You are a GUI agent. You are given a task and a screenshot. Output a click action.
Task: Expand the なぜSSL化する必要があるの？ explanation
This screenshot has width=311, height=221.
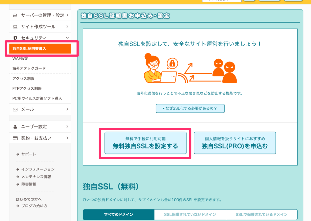(190, 108)
